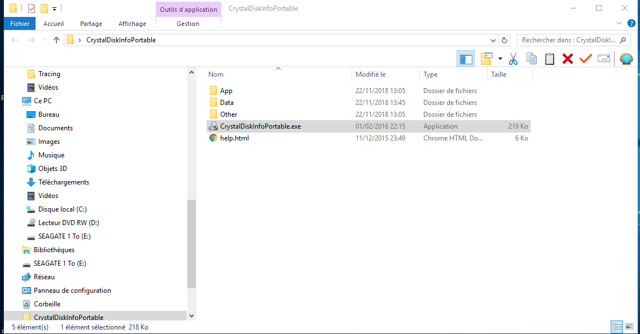Viewport: 640px width, 334px height.
Task: Select Ce PC in the navigation tree
Action: (x=42, y=101)
